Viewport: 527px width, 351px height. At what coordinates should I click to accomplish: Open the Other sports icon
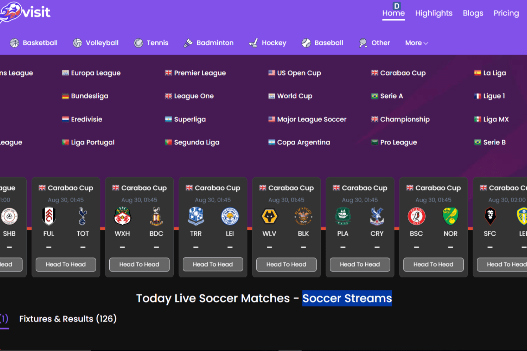point(363,43)
